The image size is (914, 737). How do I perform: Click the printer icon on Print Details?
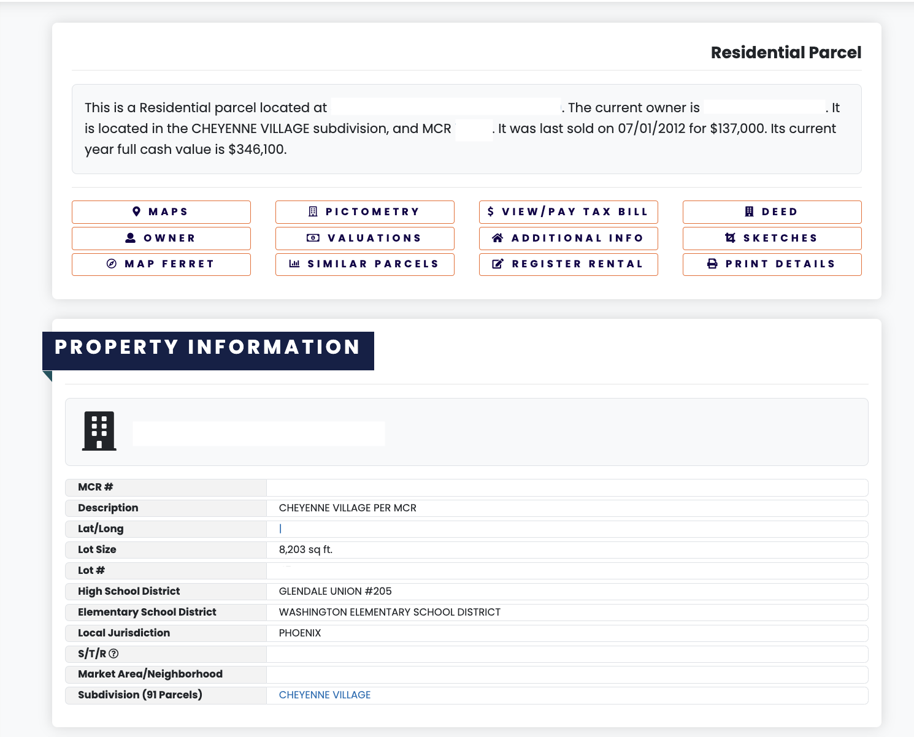(712, 264)
